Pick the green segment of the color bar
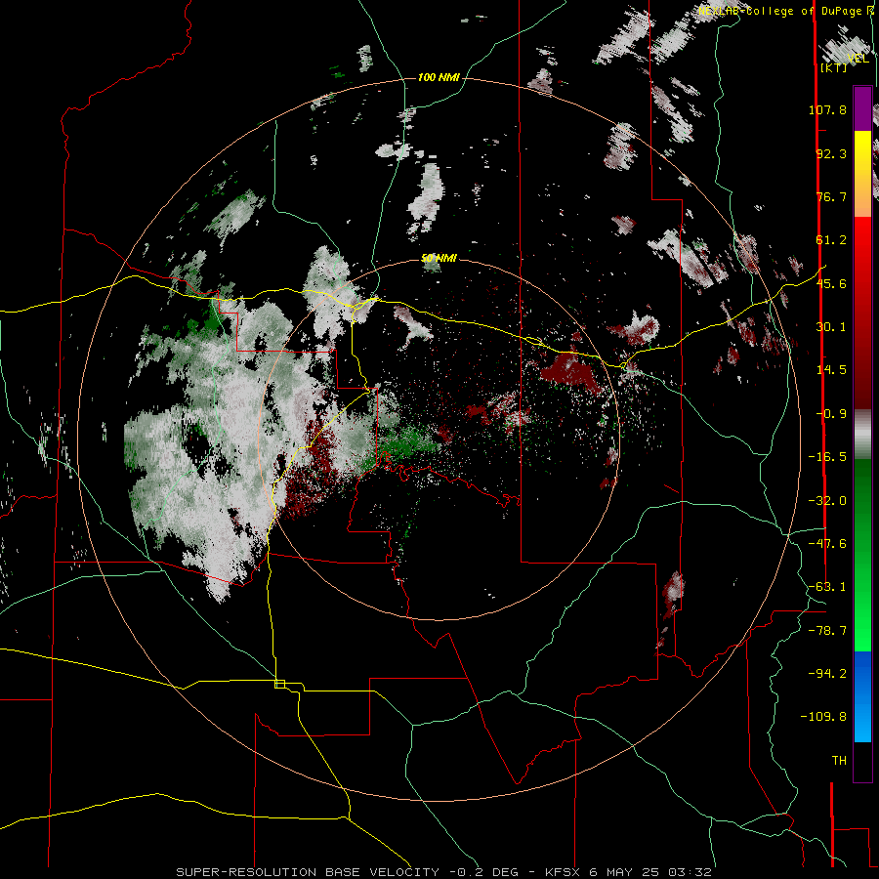The height and width of the screenshot is (879, 879). (x=862, y=555)
